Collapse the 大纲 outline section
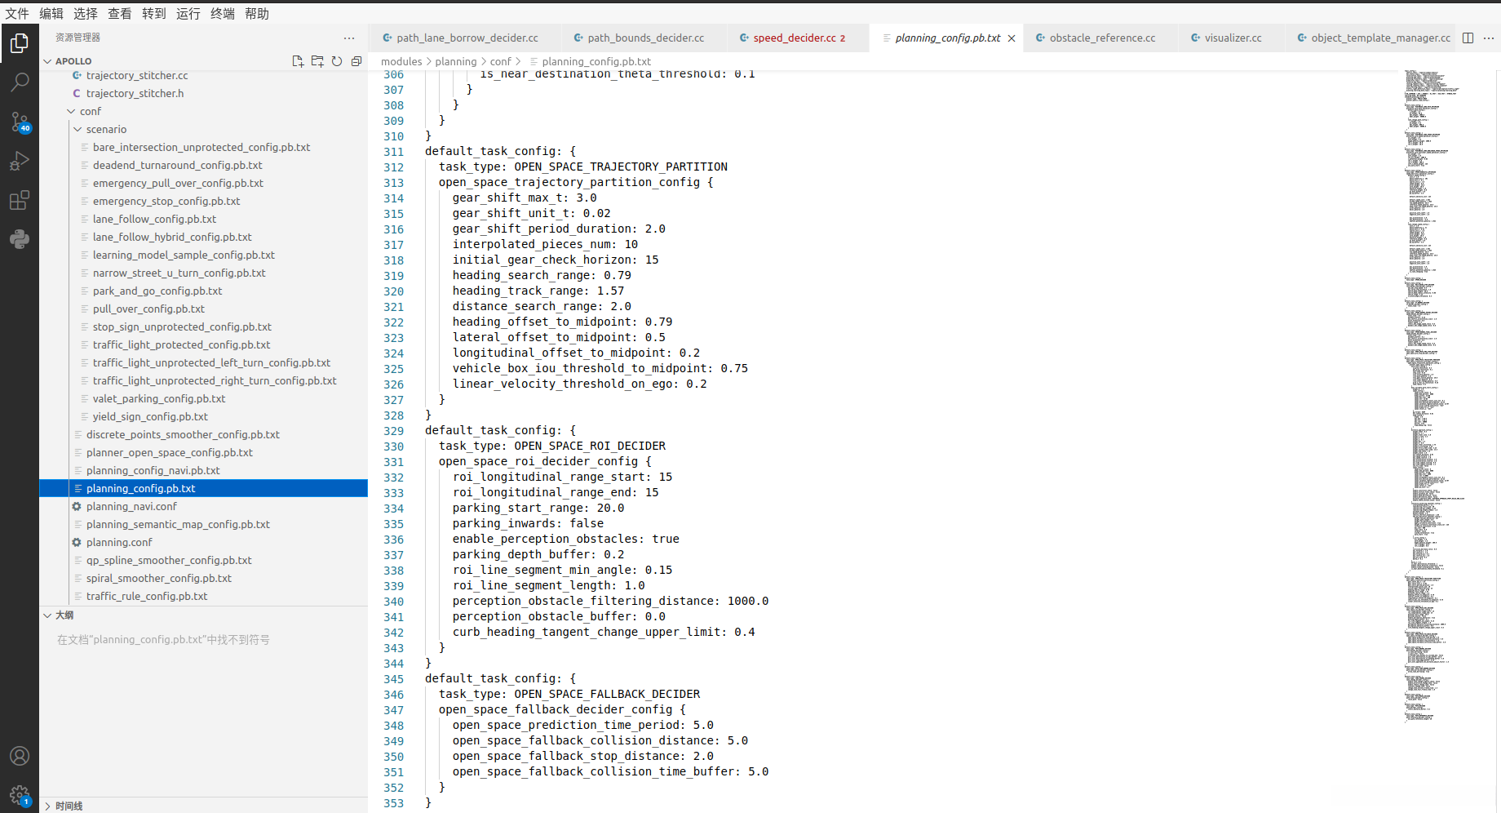This screenshot has height=813, width=1501. coord(47,615)
